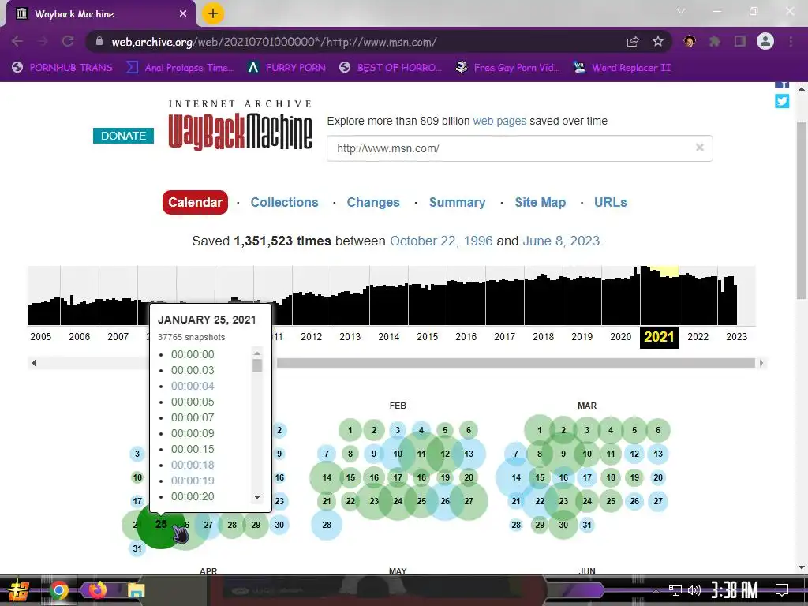Select year 2019 on the timeline
The height and width of the screenshot is (606, 808).
click(x=582, y=336)
